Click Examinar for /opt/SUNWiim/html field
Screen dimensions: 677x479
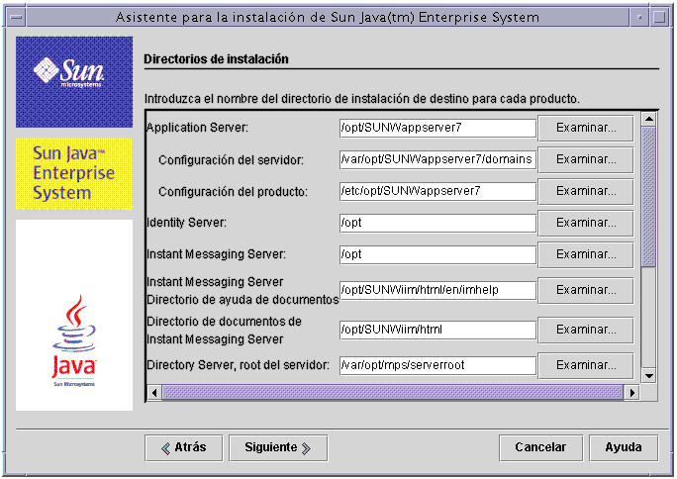(x=586, y=330)
